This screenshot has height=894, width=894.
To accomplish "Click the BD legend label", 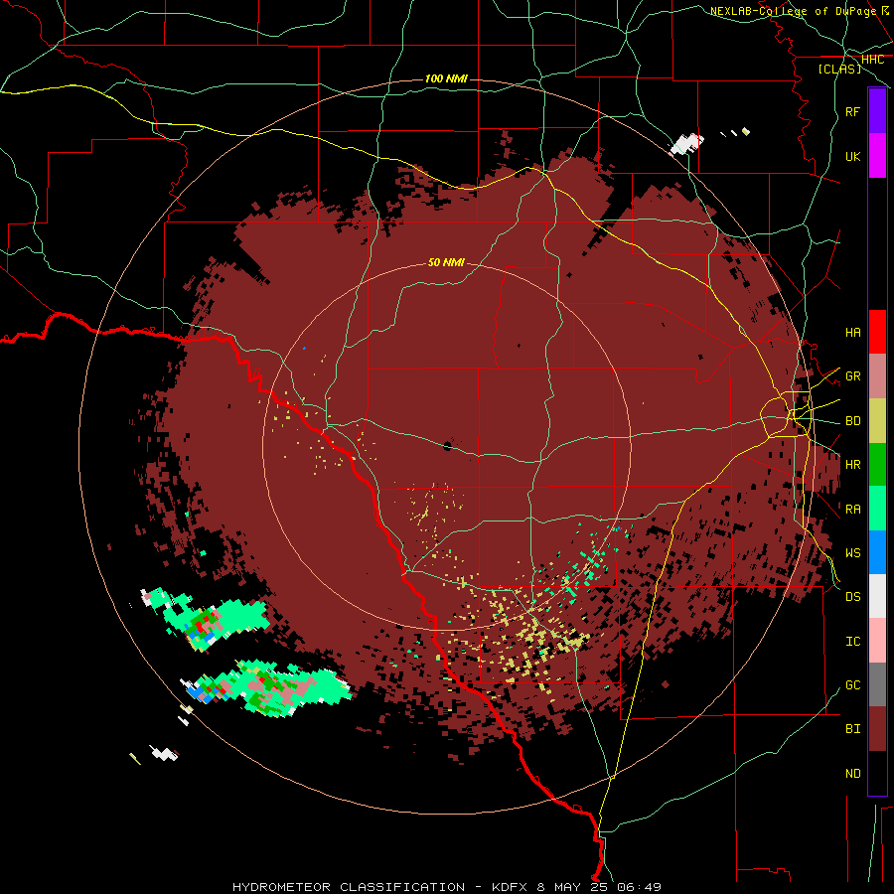I will coord(852,421).
